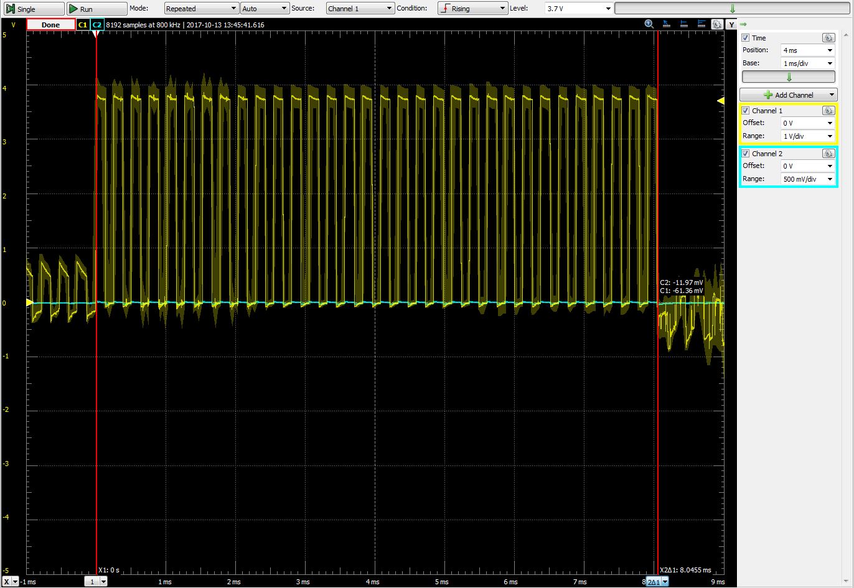Open the Time Base 1 ms/div dropdown
The width and height of the screenshot is (854, 588).
coord(808,63)
